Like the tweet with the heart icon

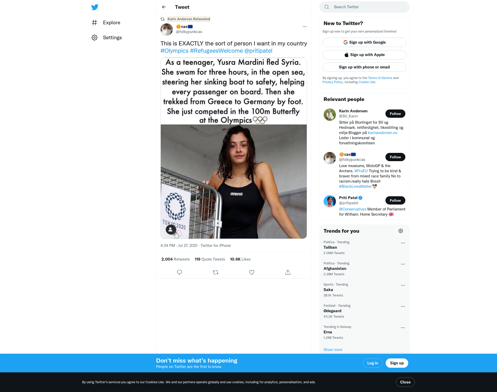[x=252, y=272]
